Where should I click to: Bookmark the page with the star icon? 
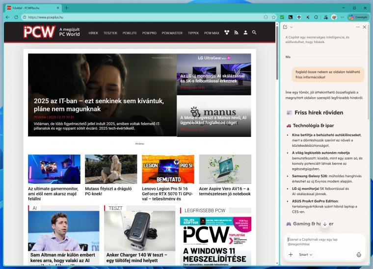(x=273, y=17)
